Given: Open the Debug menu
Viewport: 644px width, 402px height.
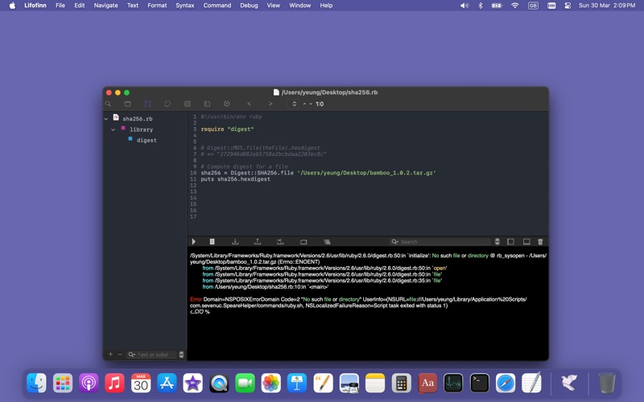Looking at the screenshot, I should tap(249, 6).
